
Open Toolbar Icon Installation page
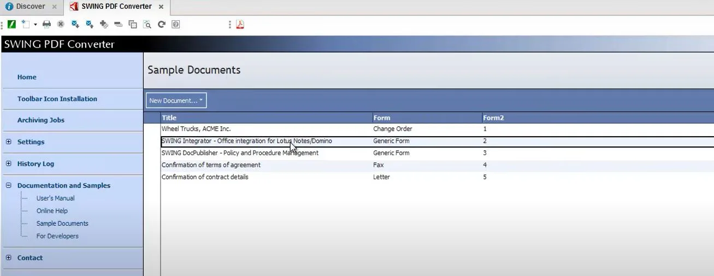[57, 99]
